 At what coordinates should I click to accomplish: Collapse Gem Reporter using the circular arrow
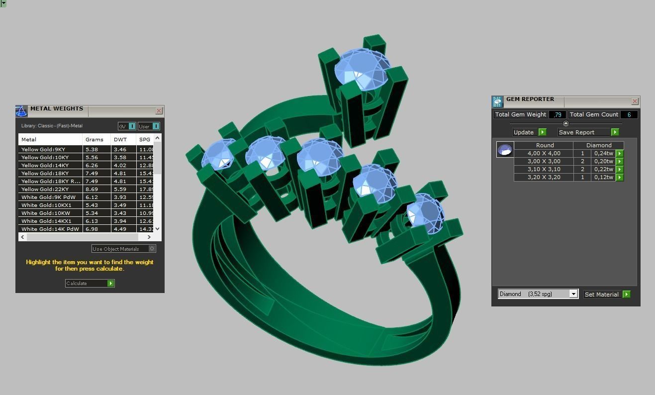[x=565, y=123]
